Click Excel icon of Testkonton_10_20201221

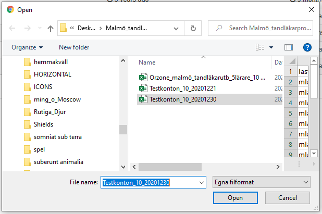tap(143, 88)
